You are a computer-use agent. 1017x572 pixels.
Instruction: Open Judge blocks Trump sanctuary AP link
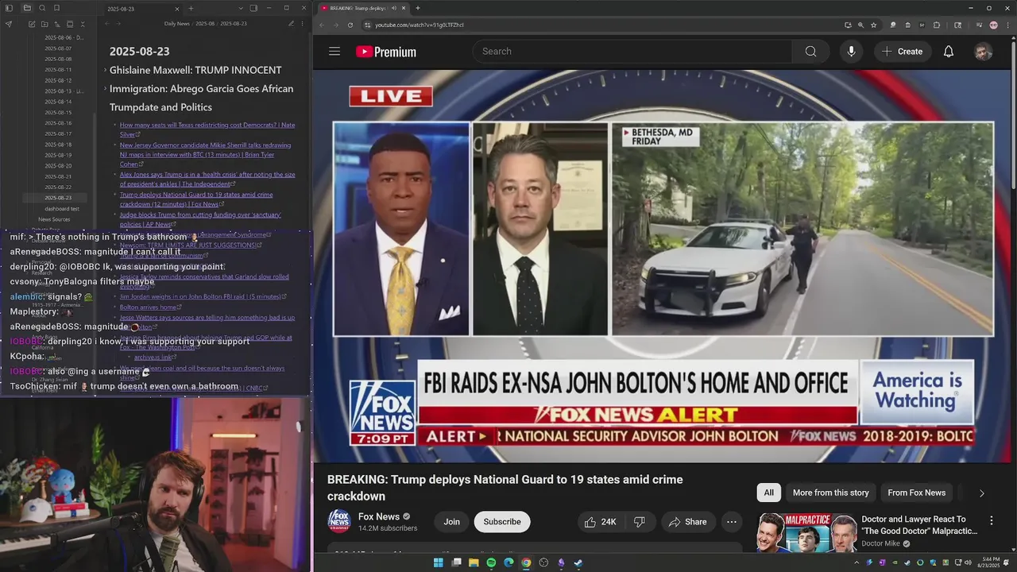pyautogui.click(x=200, y=219)
